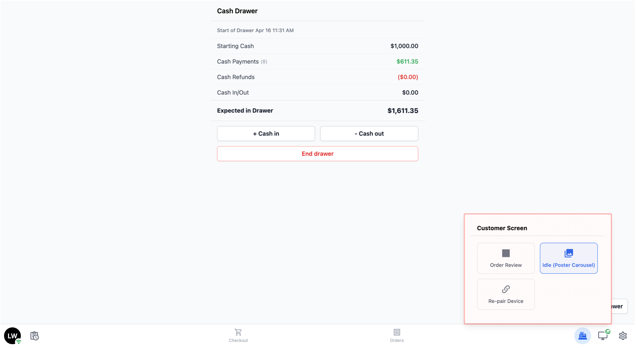The width and height of the screenshot is (636, 348).
Task: Click the poster carousel images icon
Action: point(569,253)
